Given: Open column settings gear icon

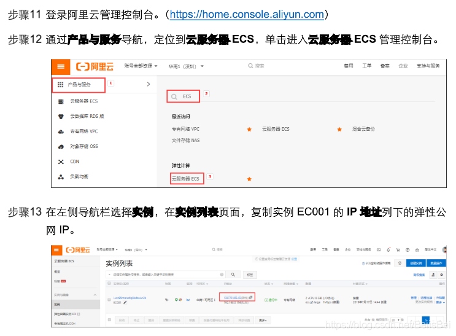Looking at the screenshot, I should (x=441, y=275).
